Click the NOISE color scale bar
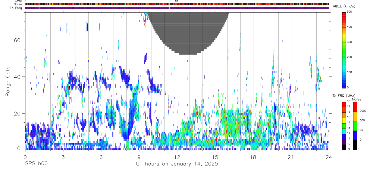Screen dimensions: 370x170 (x=355, y=126)
